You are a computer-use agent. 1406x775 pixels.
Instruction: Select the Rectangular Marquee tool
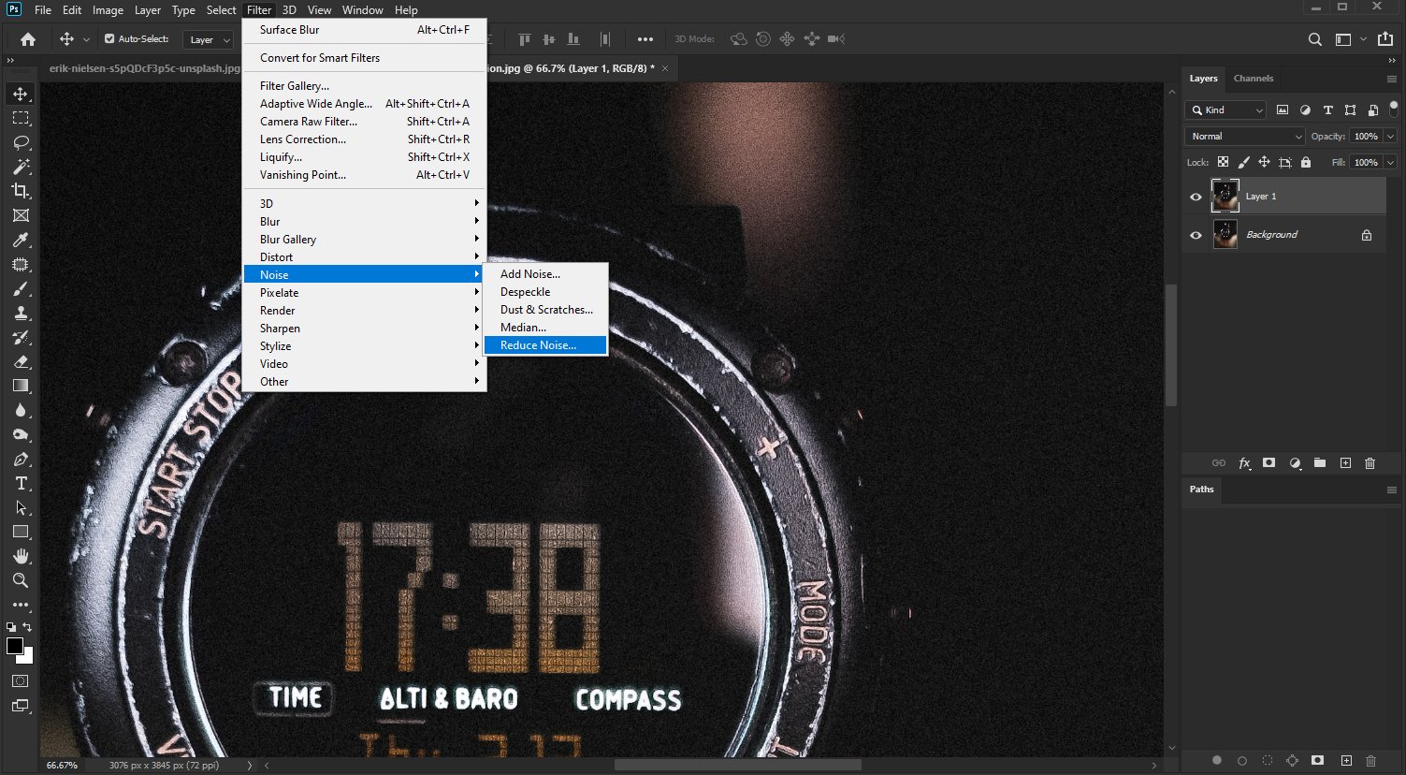click(x=21, y=118)
